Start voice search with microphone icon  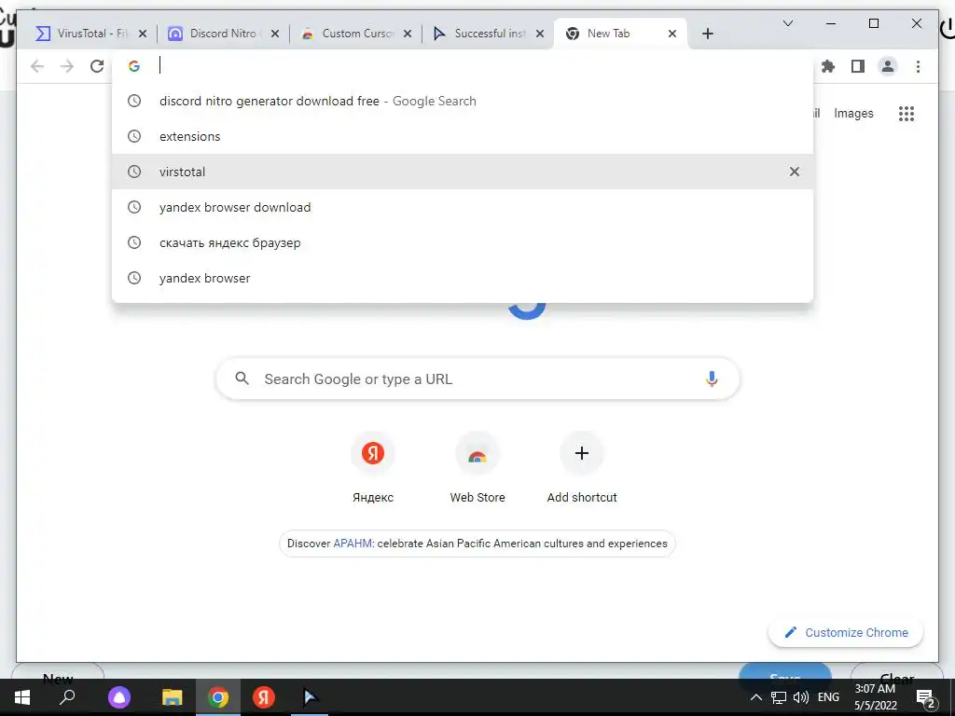click(x=712, y=379)
